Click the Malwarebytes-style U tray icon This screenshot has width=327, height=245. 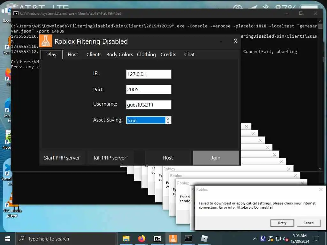point(263,239)
